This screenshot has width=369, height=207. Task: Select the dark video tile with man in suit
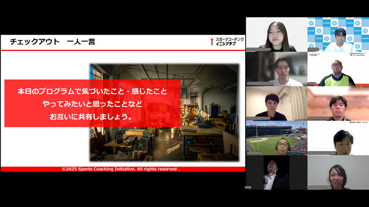pos(276,172)
